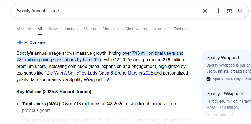The width and height of the screenshot is (251, 124).
Task: Clear the search box with the X icon
Action: [205, 11]
